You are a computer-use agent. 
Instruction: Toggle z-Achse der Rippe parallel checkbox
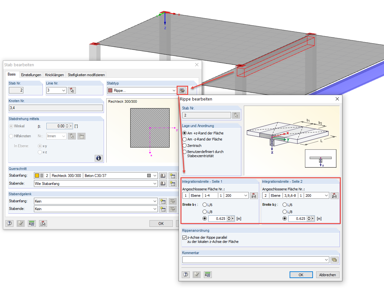(184, 237)
